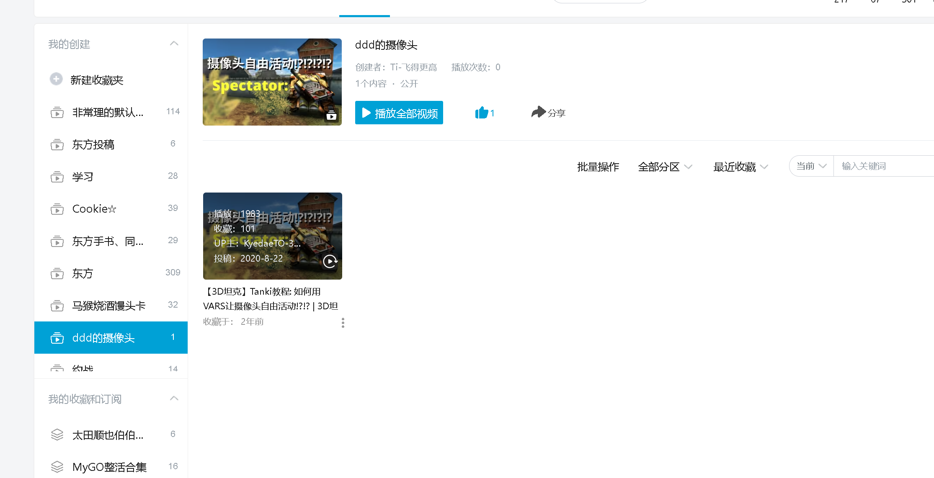This screenshot has height=478, width=934.
Task: Click the 播放全部视频 button
Action: (x=399, y=113)
